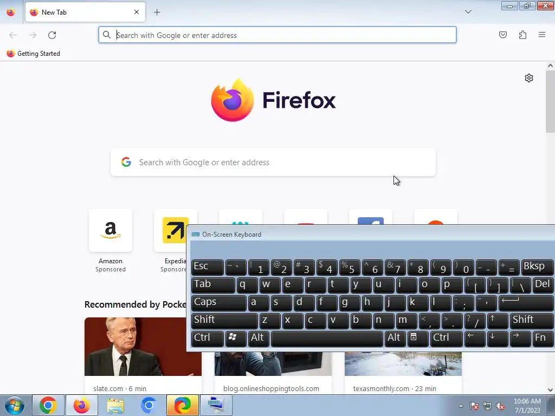This screenshot has height=416, width=555.
Task: Open the clock showing 10:06 AM
Action: 527,406
